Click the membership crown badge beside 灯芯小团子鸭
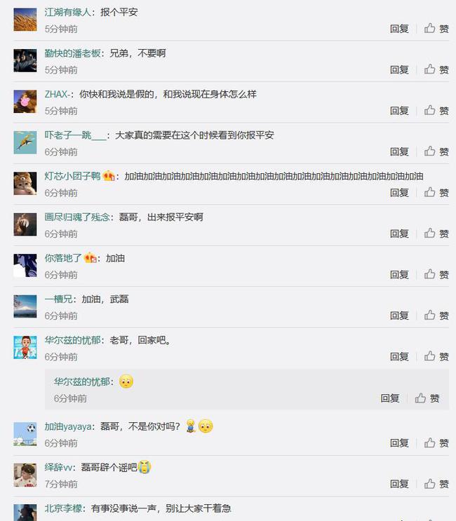 coord(109,175)
